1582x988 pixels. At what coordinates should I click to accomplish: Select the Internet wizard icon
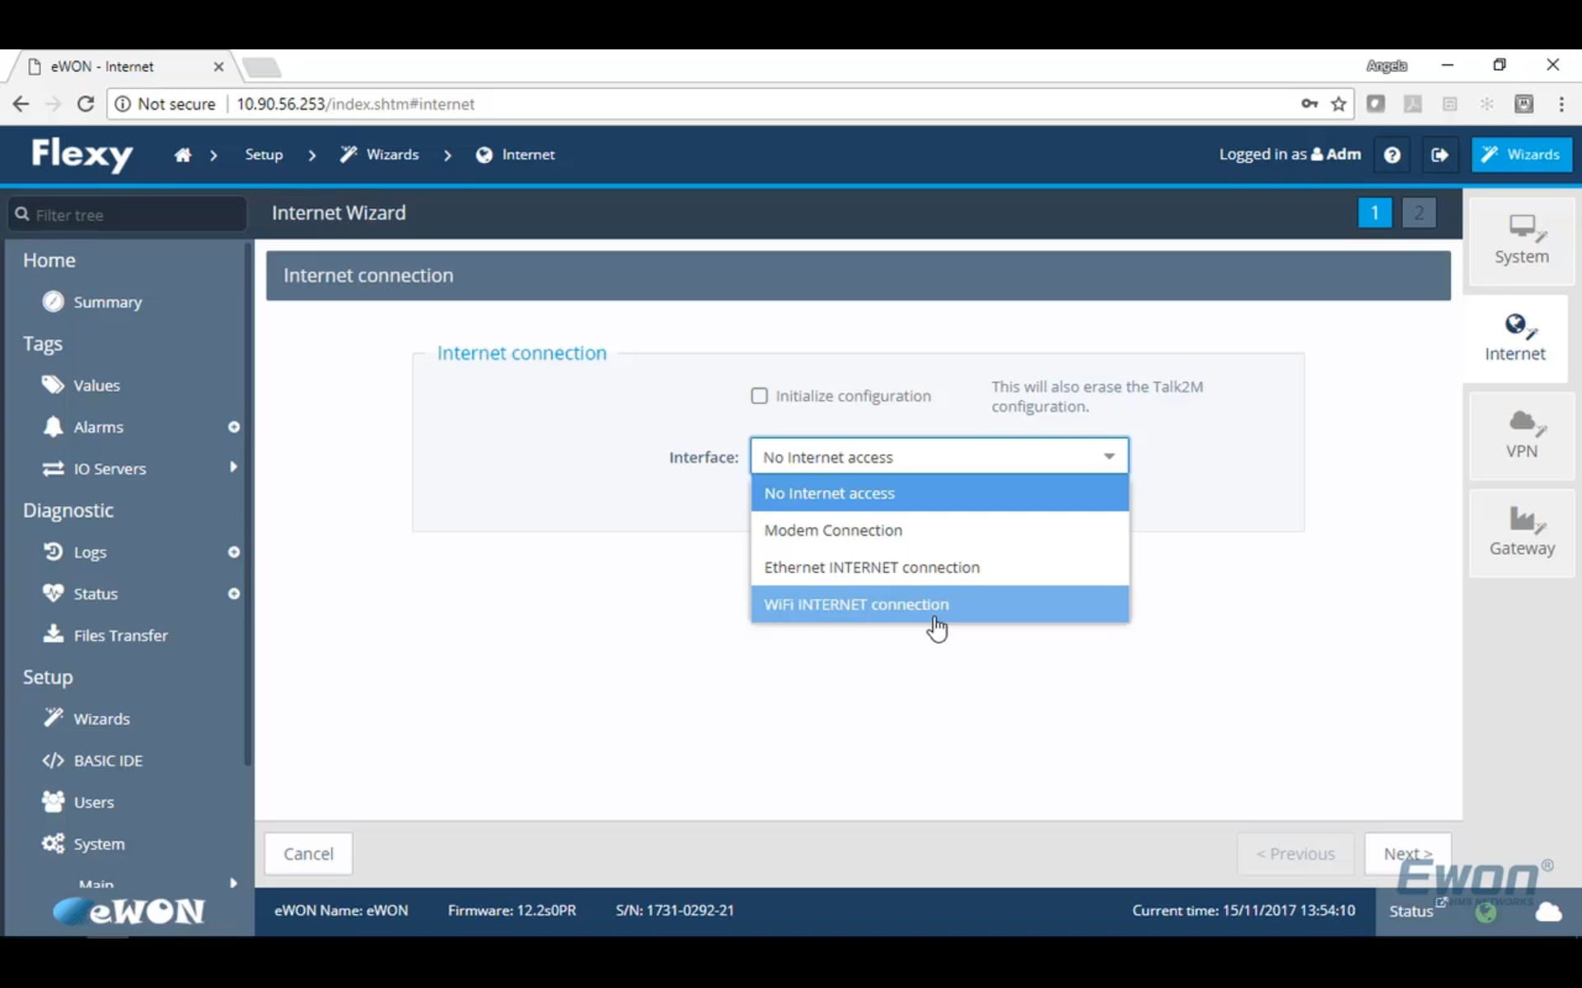click(1514, 338)
